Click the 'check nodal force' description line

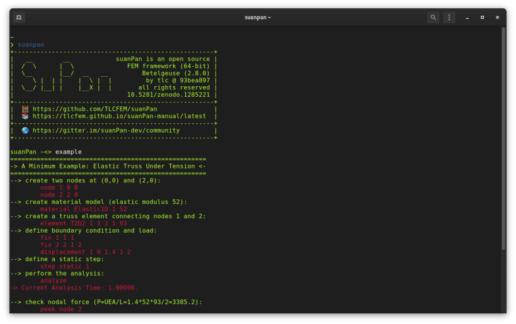(x=106, y=302)
